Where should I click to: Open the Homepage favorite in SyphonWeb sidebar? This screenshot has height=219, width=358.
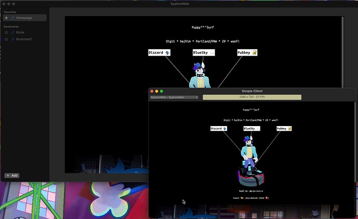[x=25, y=18]
